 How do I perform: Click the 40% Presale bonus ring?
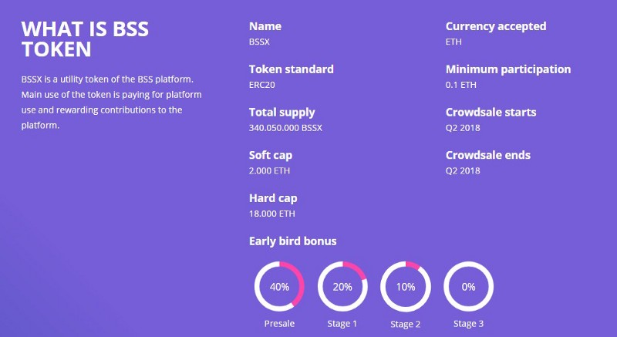click(x=279, y=287)
